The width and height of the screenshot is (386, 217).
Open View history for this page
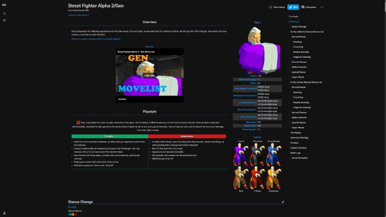[x=277, y=7]
